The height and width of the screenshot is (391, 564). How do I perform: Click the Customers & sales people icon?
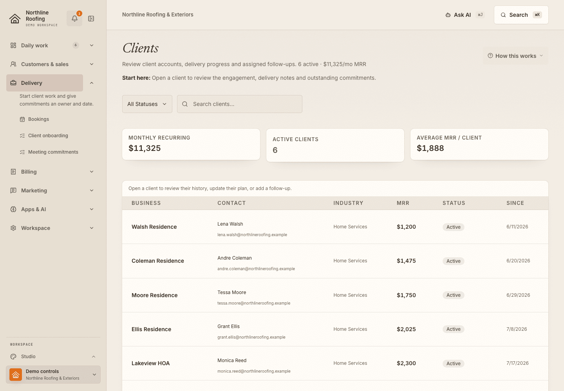tap(13, 64)
